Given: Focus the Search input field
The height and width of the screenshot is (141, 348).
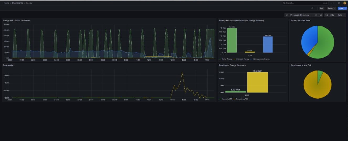Looking at the screenshot, I should click(302, 3).
